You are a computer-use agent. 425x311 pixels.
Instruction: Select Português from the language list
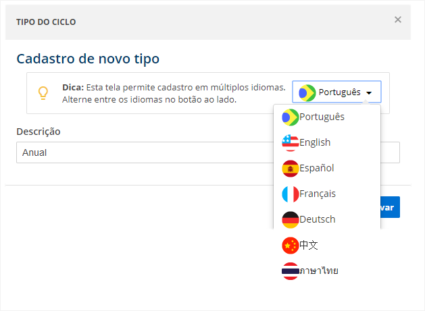coord(322,117)
